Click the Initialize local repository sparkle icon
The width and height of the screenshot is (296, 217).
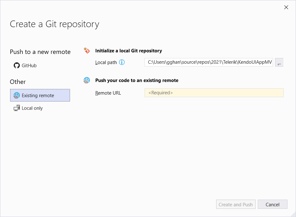pyautogui.click(x=86, y=50)
